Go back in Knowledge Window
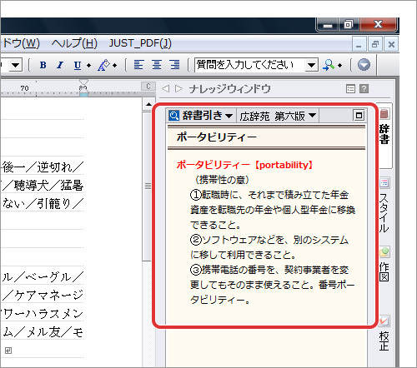The image size is (417, 368). click(165, 89)
